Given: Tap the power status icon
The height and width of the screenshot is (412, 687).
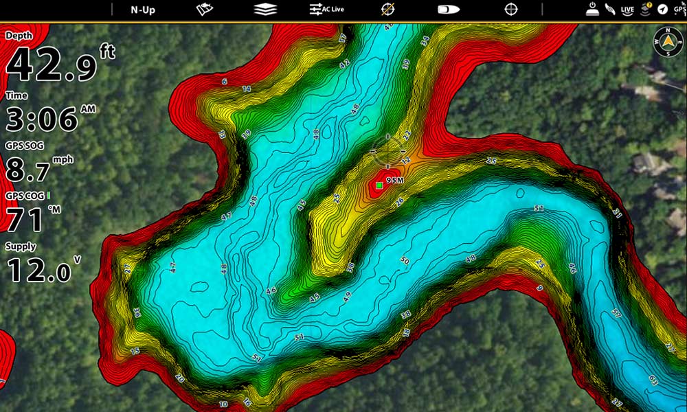Looking at the screenshot, I should coord(592,9).
